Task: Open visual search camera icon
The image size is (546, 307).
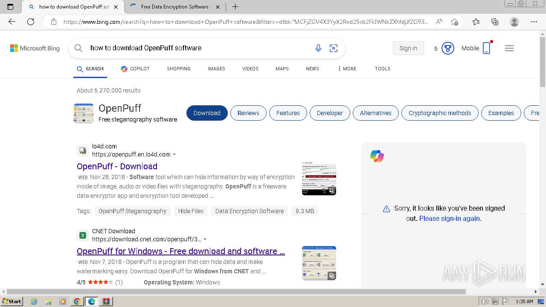Action: (334, 48)
